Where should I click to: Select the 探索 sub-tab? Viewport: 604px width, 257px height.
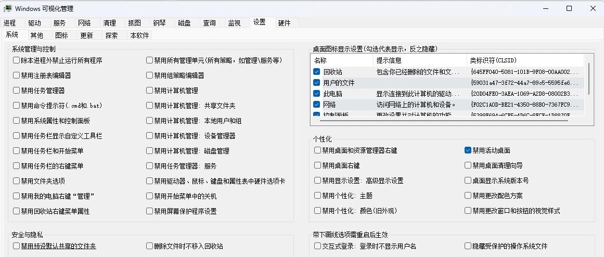pos(112,35)
